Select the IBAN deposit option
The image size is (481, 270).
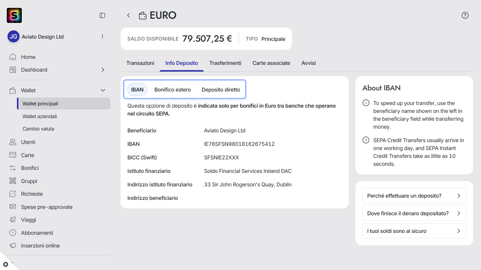pos(137,90)
